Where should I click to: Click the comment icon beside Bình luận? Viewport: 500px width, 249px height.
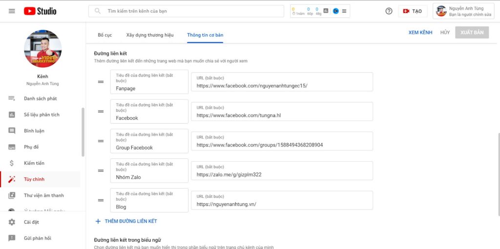click(x=12, y=131)
